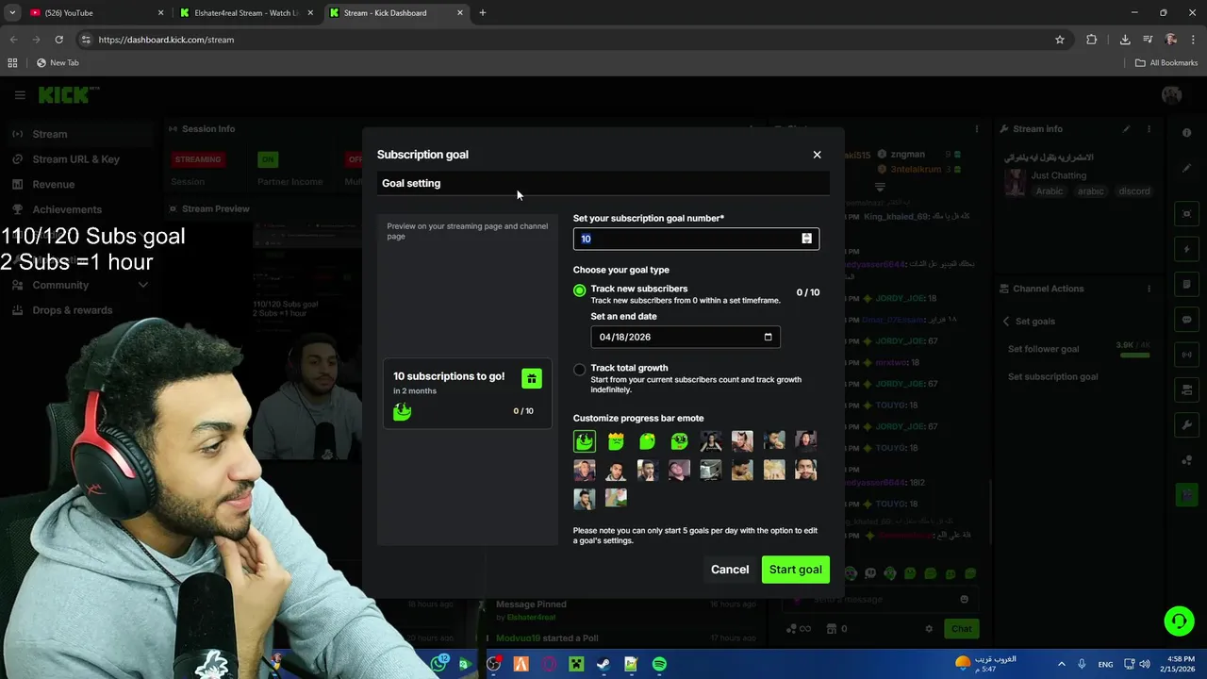The image size is (1207, 679).
Task: Open Spotify from the taskbar
Action: (659, 664)
